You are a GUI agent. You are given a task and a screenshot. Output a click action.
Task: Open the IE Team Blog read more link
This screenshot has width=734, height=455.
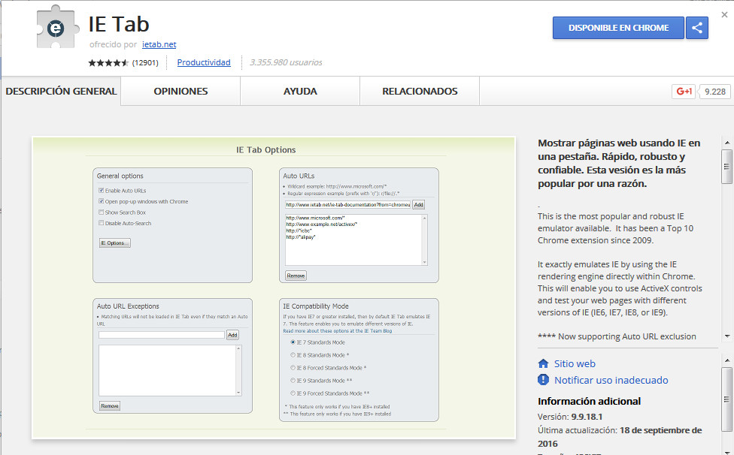[338, 331]
